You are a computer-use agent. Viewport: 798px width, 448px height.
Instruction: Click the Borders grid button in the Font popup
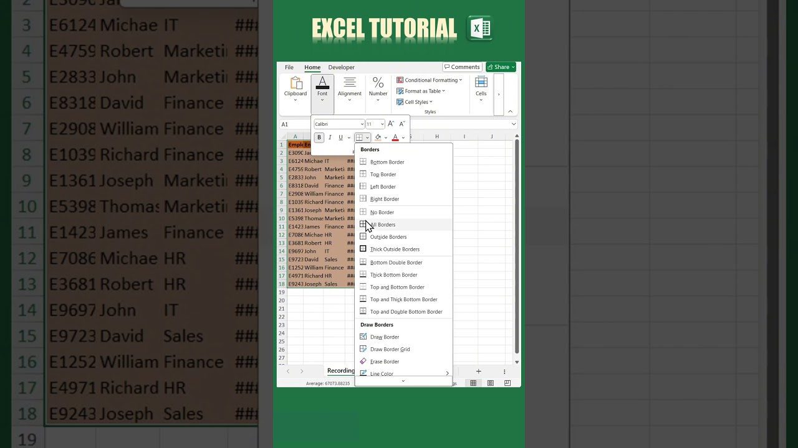pos(359,138)
